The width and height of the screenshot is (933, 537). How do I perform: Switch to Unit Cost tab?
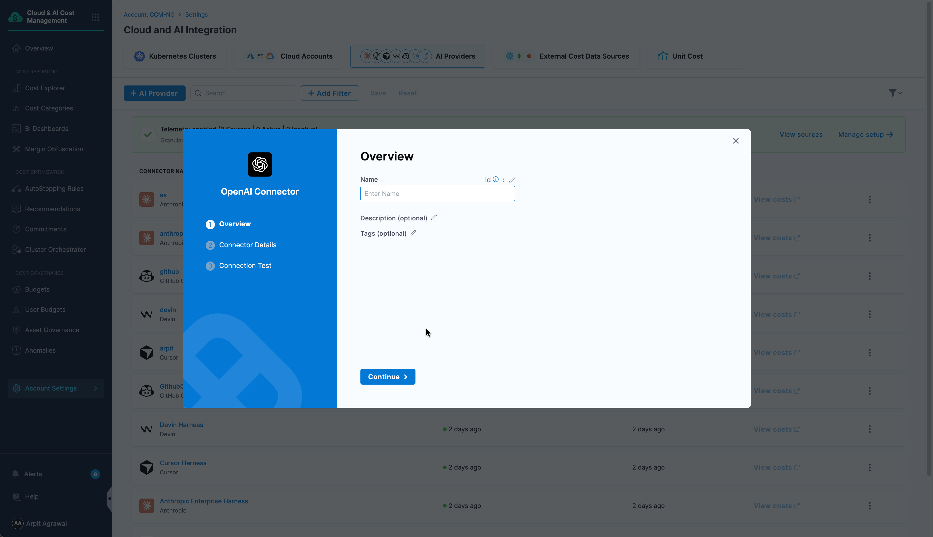(x=695, y=56)
